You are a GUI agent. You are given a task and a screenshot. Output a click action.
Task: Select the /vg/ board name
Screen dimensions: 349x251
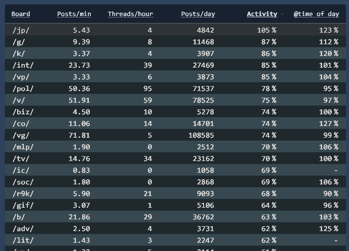tap(21, 135)
